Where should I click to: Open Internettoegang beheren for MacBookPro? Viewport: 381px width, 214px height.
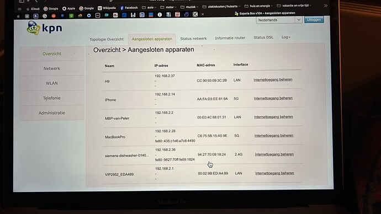pyautogui.click(x=274, y=136)
